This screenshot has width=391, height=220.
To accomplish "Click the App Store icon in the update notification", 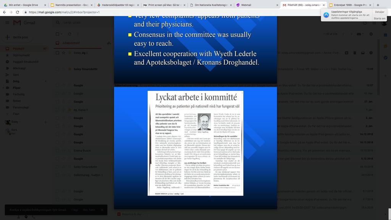I will tap(326, 15).
